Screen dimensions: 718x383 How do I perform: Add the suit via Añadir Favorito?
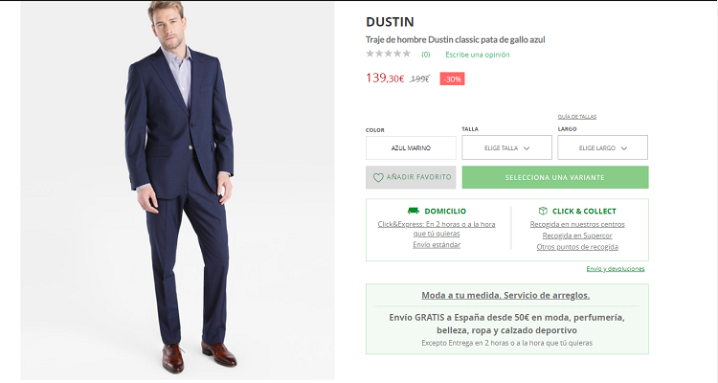[412, 178]
